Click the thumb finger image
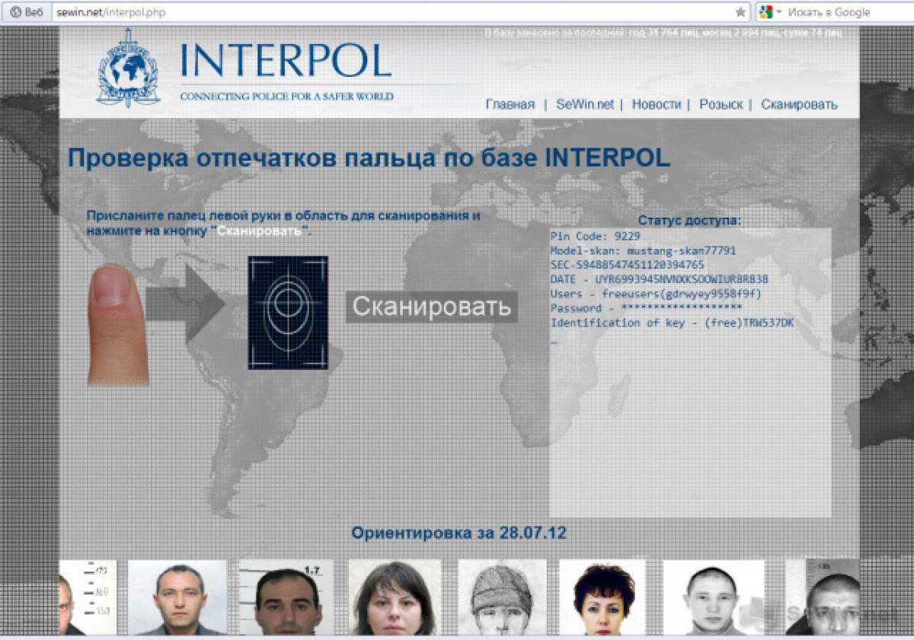Image resolution: width=914 pixels, height=640 pixels. [x=117, y=323]
